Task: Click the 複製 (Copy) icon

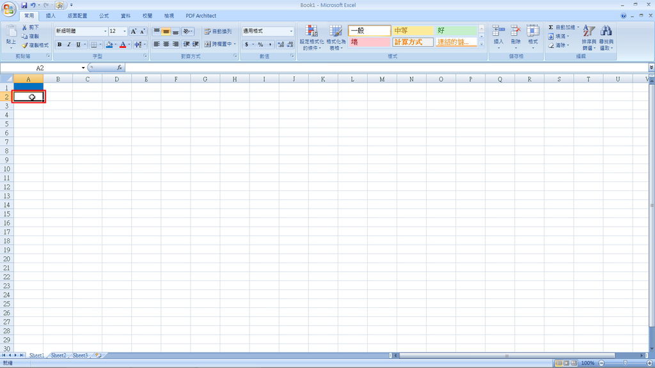Action: click(24, 36)
